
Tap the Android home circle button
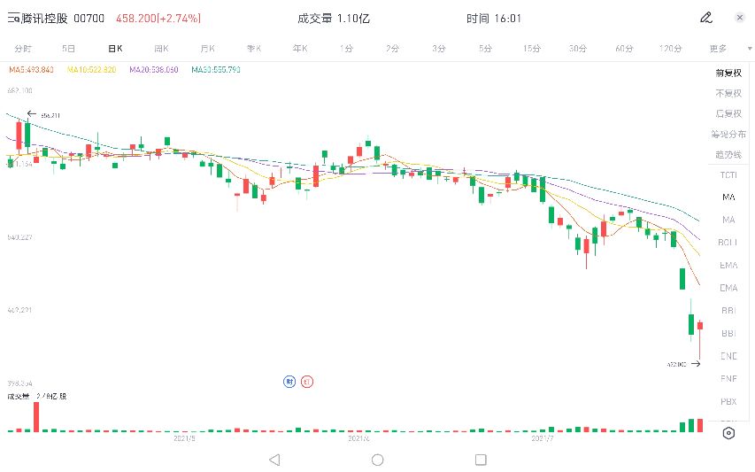click(377, 460)
